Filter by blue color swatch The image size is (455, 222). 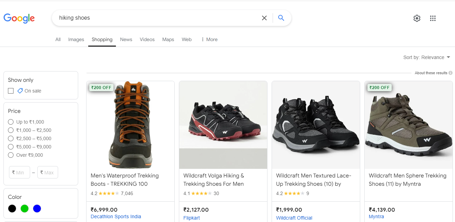click(37, 209)
